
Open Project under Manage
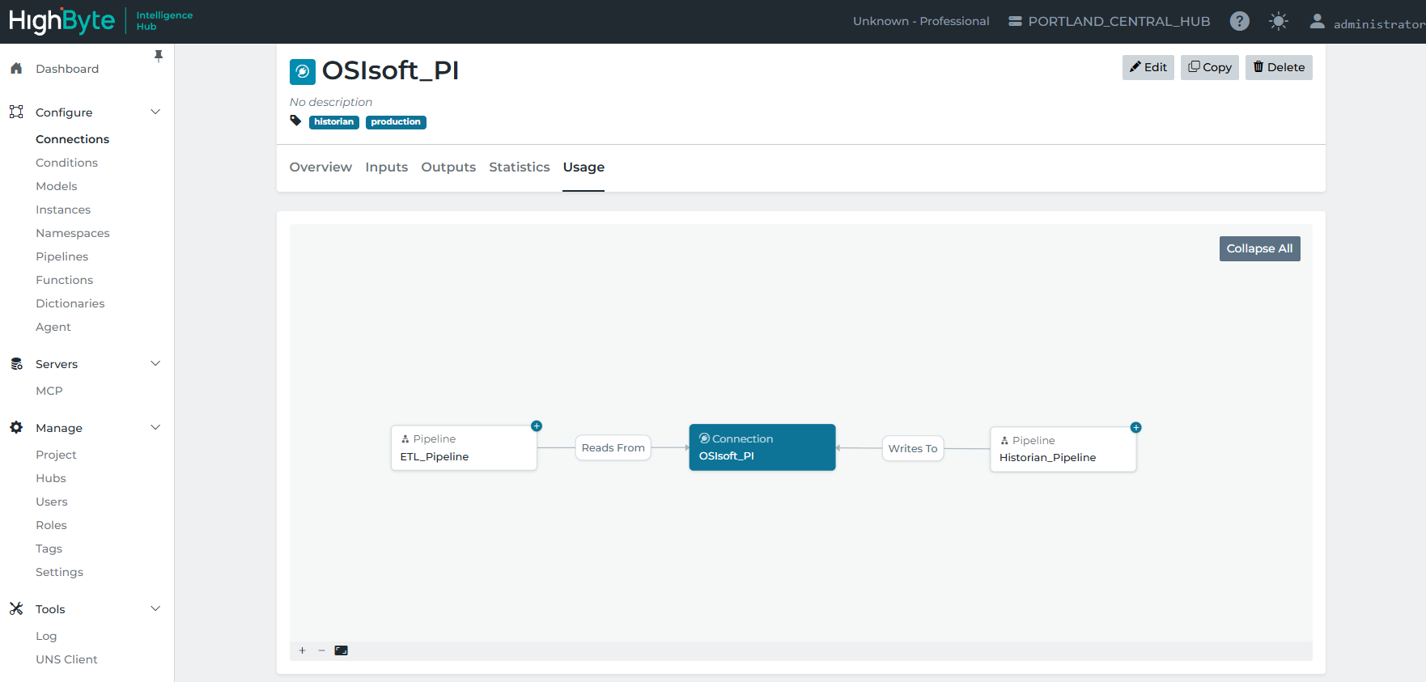pyautogui.click(x=56, y=455)
